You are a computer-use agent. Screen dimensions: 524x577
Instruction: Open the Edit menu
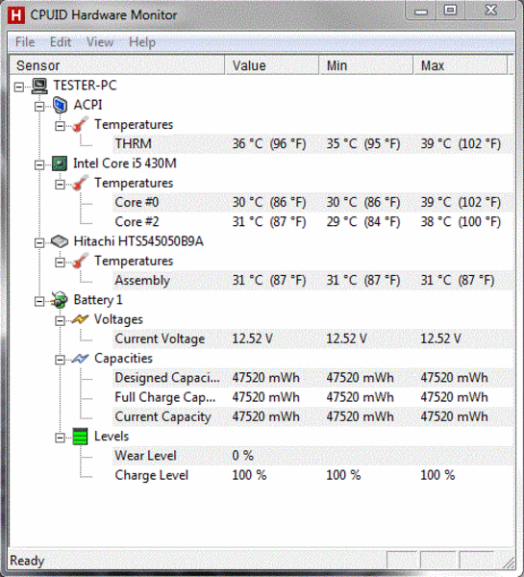(x=61, y=42)
